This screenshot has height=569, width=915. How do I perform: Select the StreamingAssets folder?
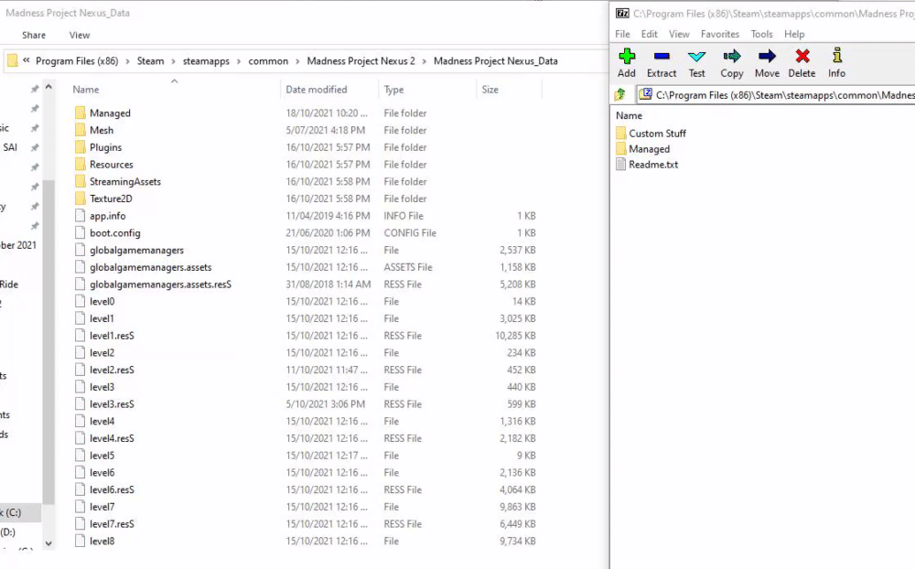tap(118, 181)
